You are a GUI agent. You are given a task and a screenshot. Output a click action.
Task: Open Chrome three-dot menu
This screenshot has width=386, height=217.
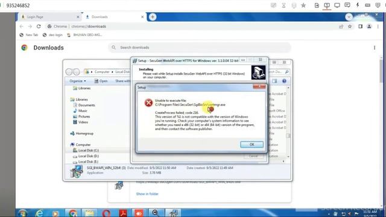(x=378, y=27)
